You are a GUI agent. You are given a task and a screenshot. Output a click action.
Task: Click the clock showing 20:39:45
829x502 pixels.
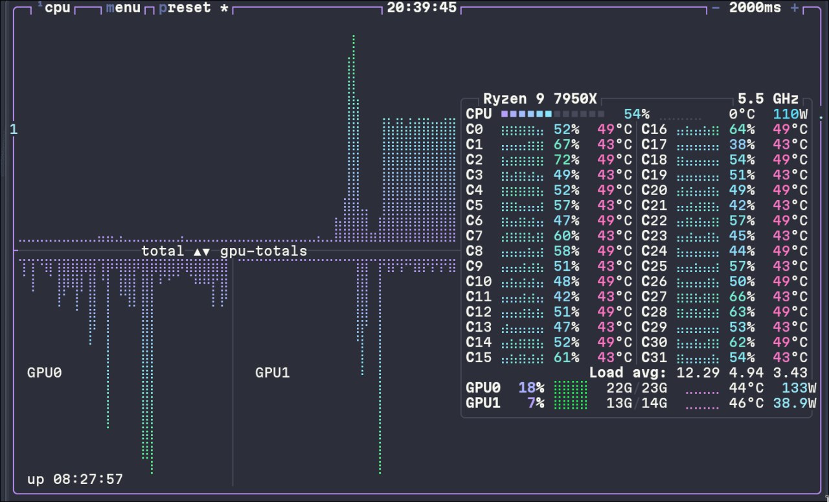[x=422, y=8]
